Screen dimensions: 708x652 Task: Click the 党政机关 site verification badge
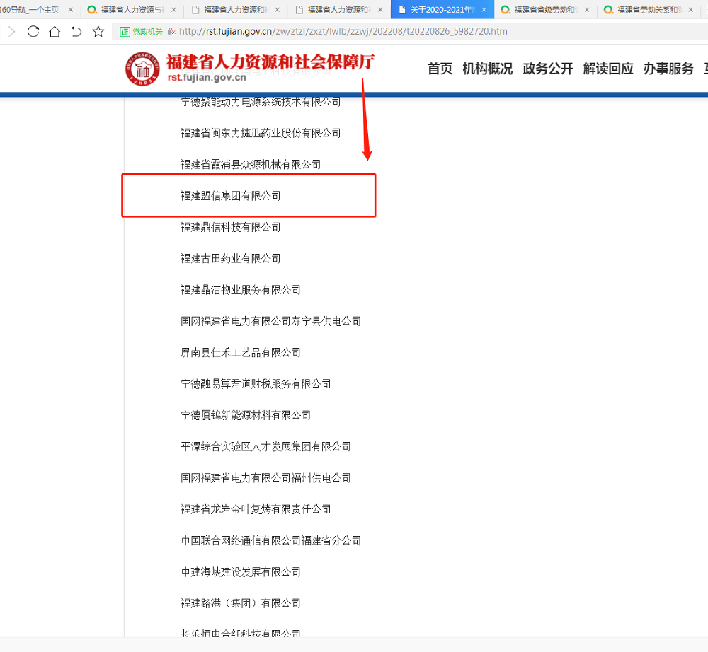pos(142,32)
